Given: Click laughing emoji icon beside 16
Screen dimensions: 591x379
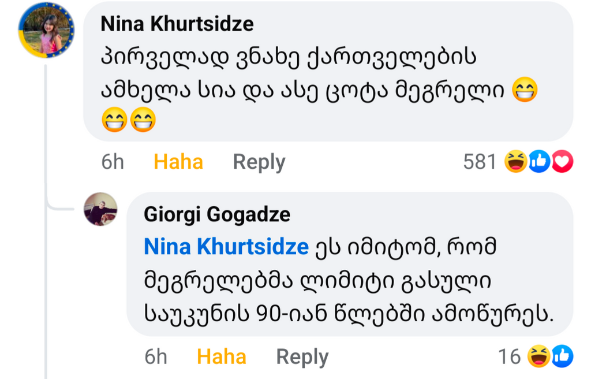Looking at the screenshot, I should coord(538,356).
